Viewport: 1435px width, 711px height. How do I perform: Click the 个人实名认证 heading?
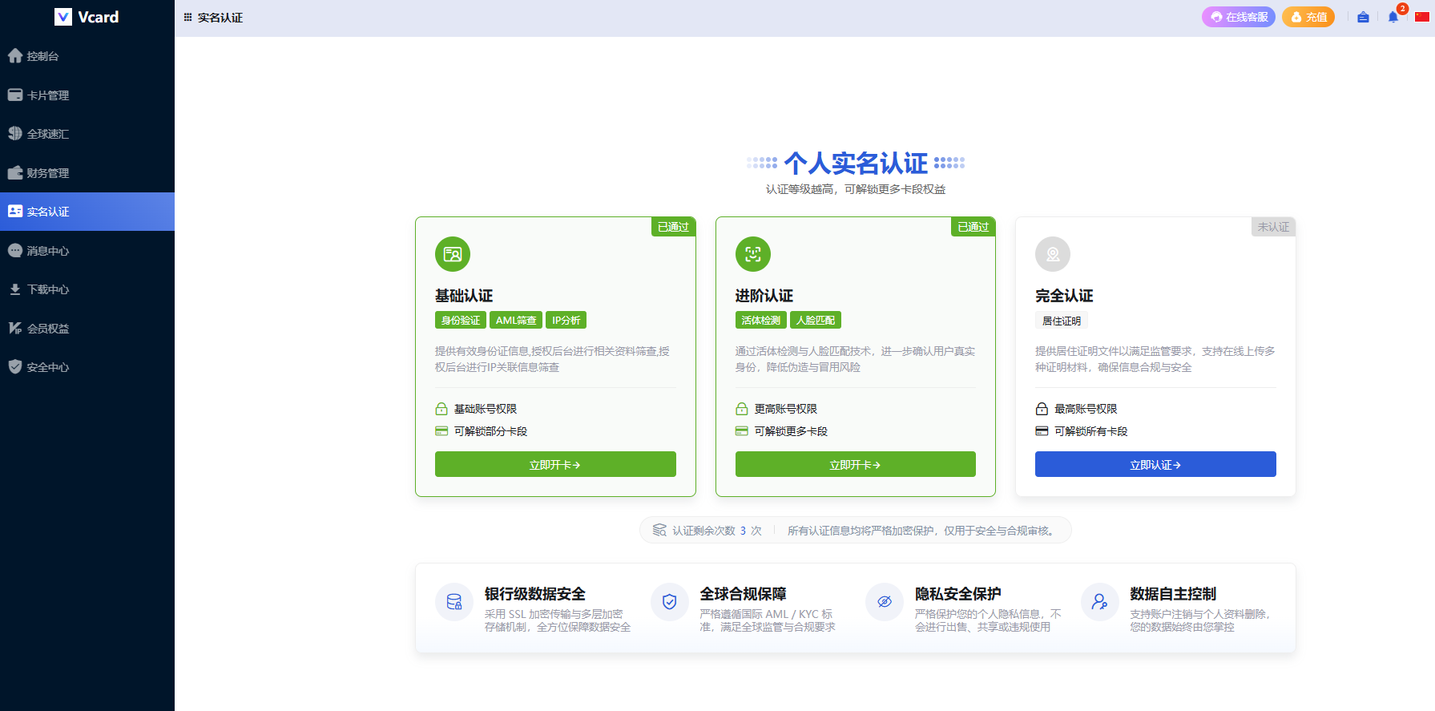pyautogui.click(x=856, y=163)
